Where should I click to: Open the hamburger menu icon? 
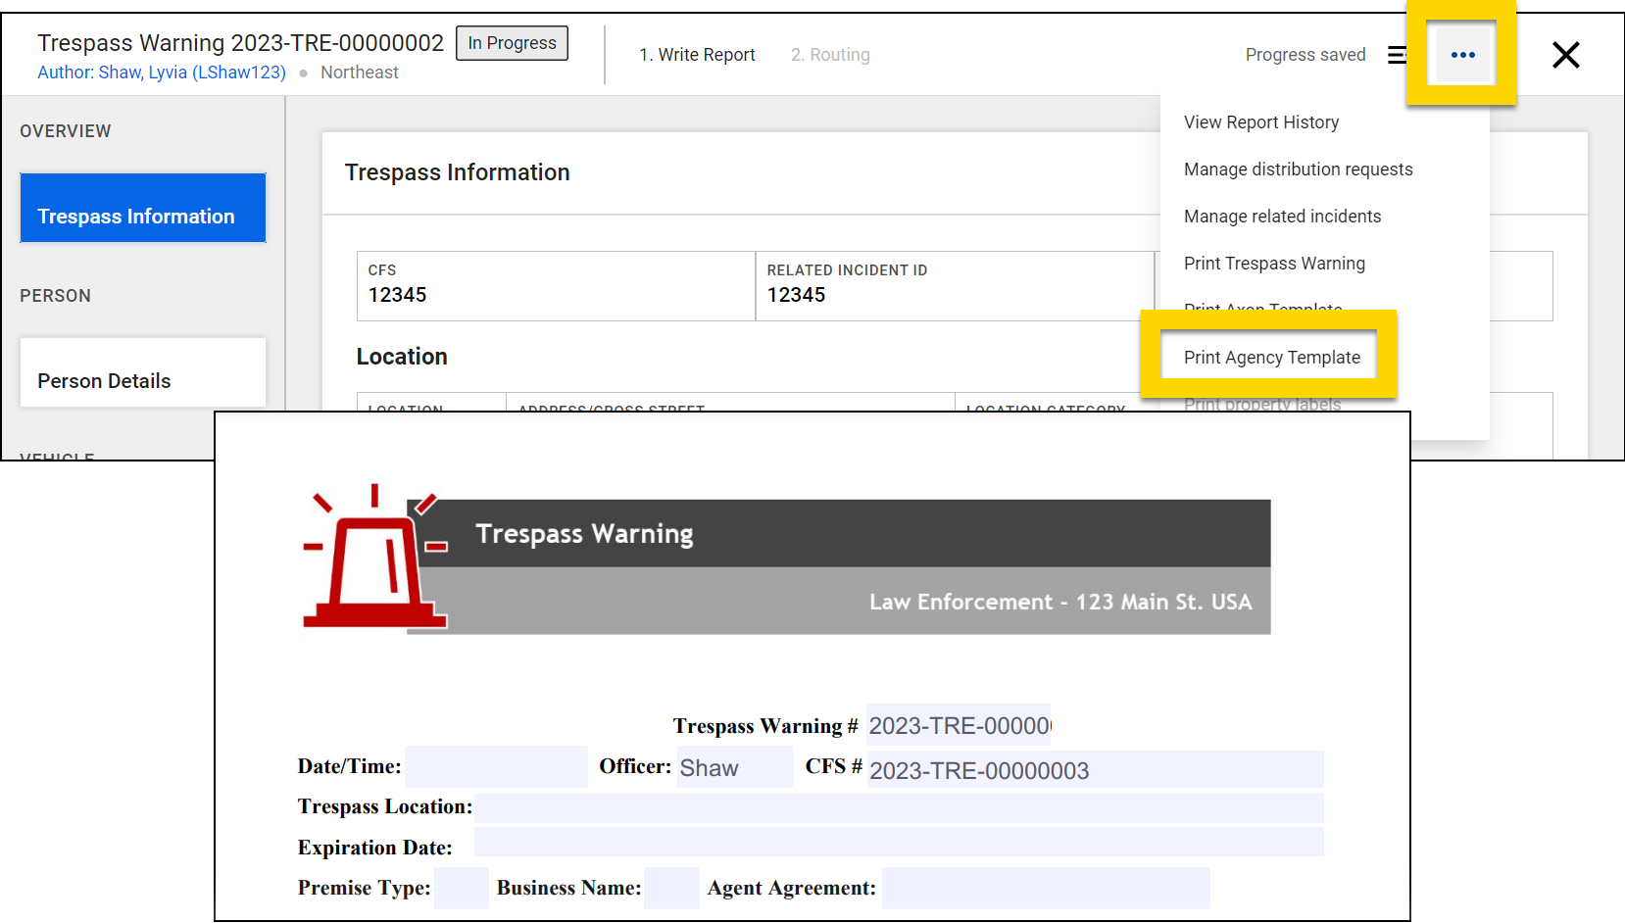(1397, 55)
